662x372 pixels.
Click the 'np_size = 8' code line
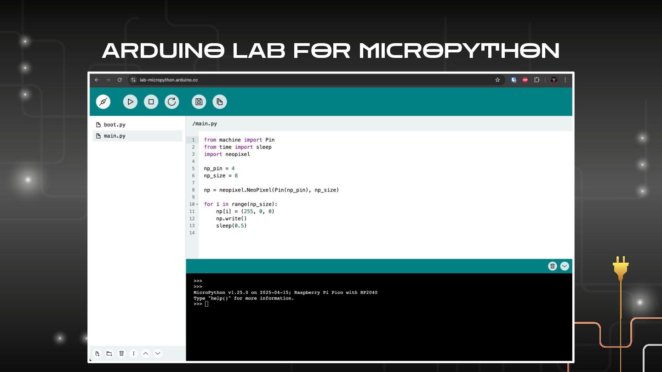tap(221, 175)
